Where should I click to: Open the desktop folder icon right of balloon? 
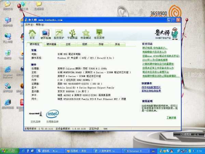(x=39, y=5)
